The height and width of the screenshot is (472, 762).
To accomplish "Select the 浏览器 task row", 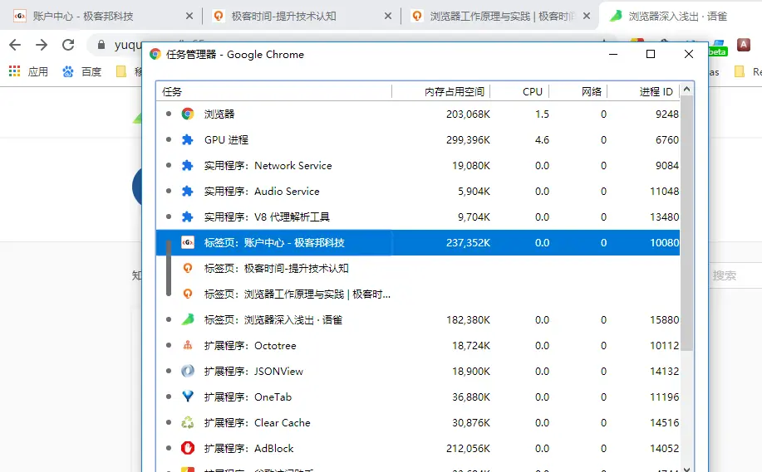I will tap(418, 114).
